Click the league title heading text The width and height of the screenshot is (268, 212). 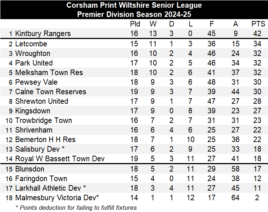coord(134,5)
